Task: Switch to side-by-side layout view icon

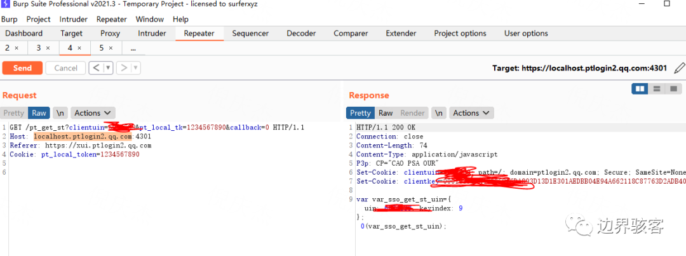Action: [x=640, y=89]
